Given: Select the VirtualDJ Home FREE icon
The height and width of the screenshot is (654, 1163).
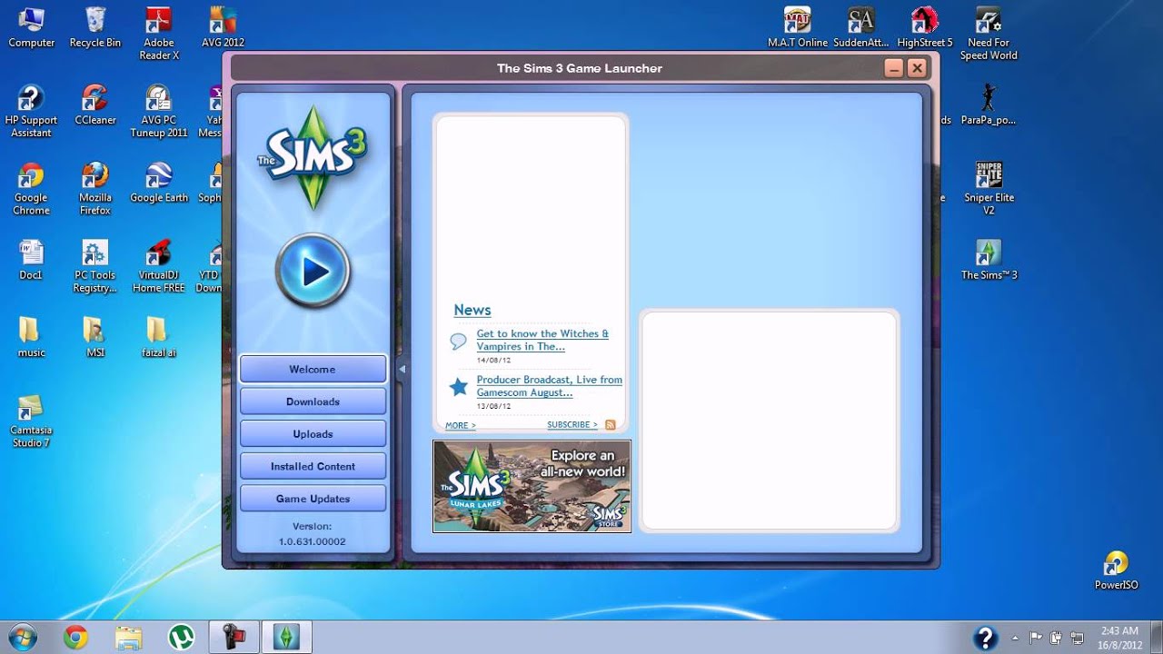Looking at the screenshot, I should (x=159, y=266).
